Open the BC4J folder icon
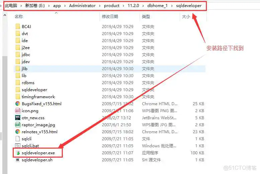The width and height of the screenshot is (260, 174). point(18,26)
